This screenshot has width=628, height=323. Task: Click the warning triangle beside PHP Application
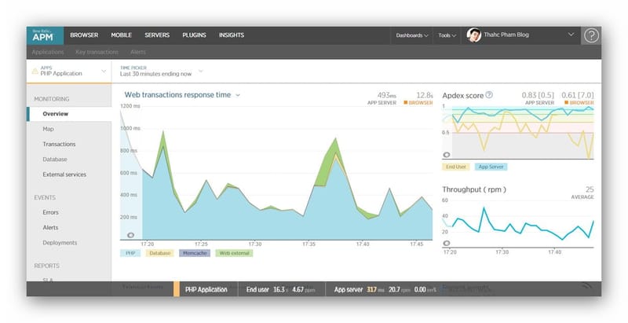click(35, 71)
